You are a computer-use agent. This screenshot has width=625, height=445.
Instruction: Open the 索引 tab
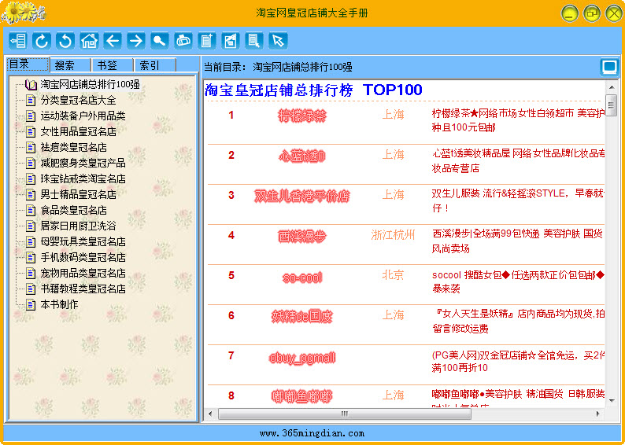coord(155,65)
